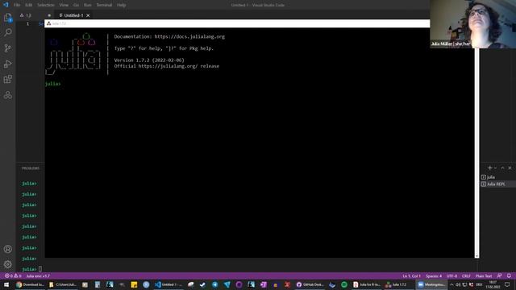The height and width of the screenshot is (290, 516).
Task: Open the Calculator taskbar icon
Action: [x=98, y=284]
